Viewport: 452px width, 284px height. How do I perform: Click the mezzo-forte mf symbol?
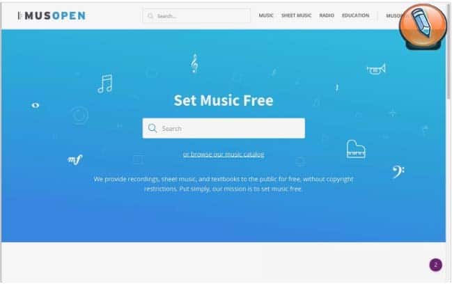point(75,159)
